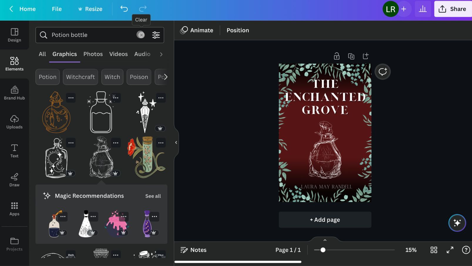Screen dimensions: 472x266
Task: Insert the red flower vial graphic
Action: (x=146, y=157)
